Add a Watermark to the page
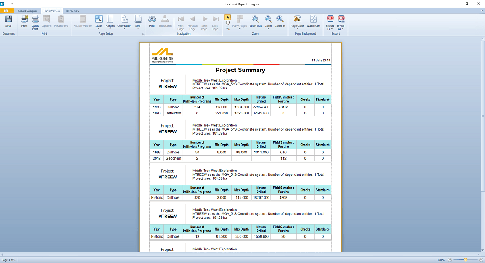485x263 pixels. (x=313, y=21)
